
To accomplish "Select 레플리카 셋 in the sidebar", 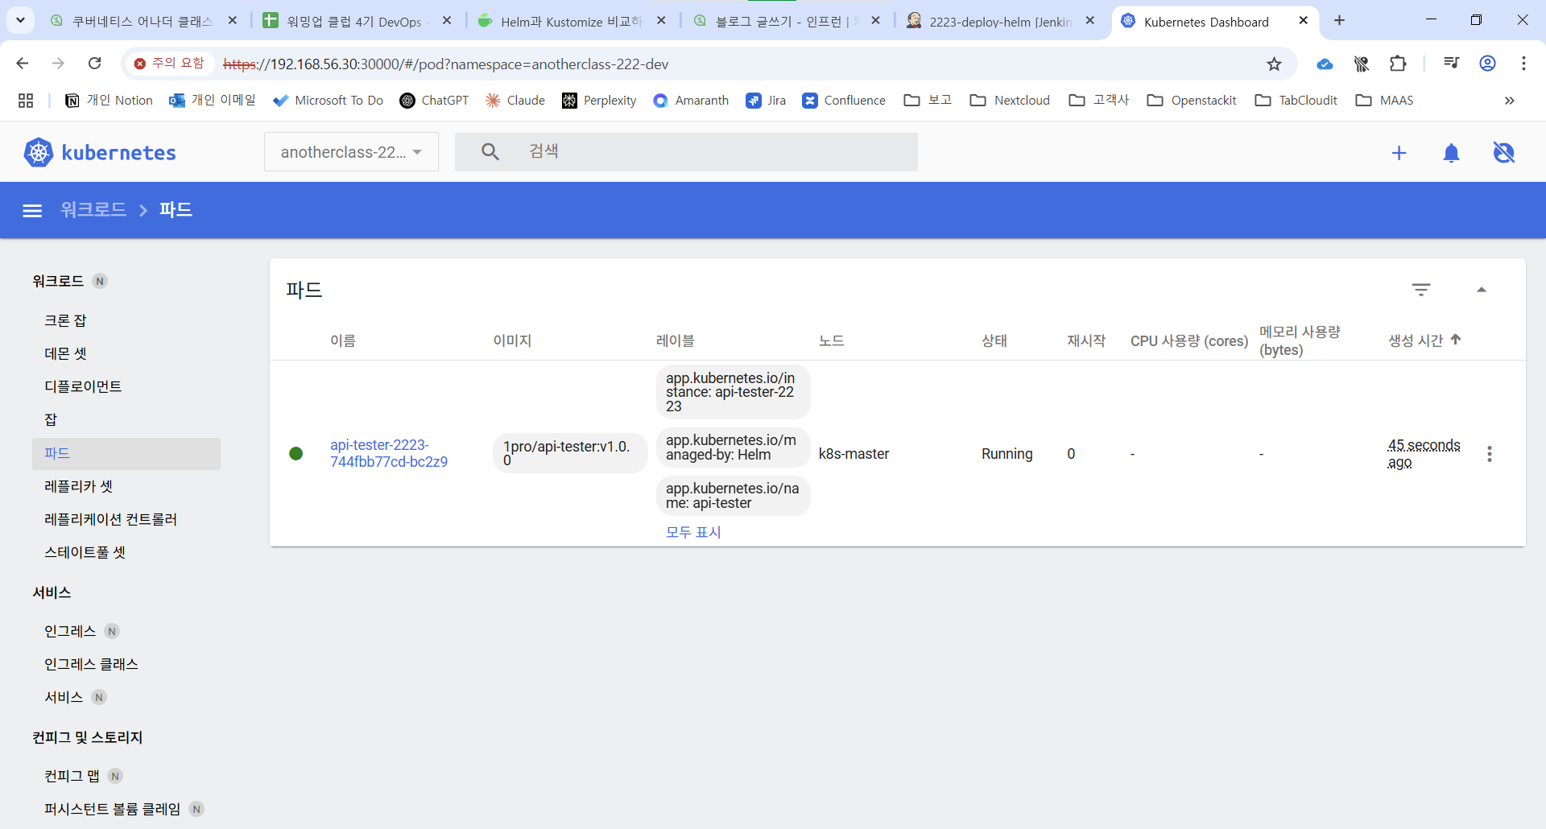I will (x=79, y=486).
